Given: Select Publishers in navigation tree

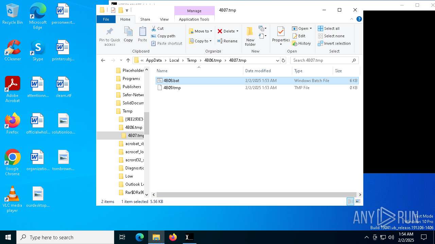Looking at the screenshot, I should point(131,87).
